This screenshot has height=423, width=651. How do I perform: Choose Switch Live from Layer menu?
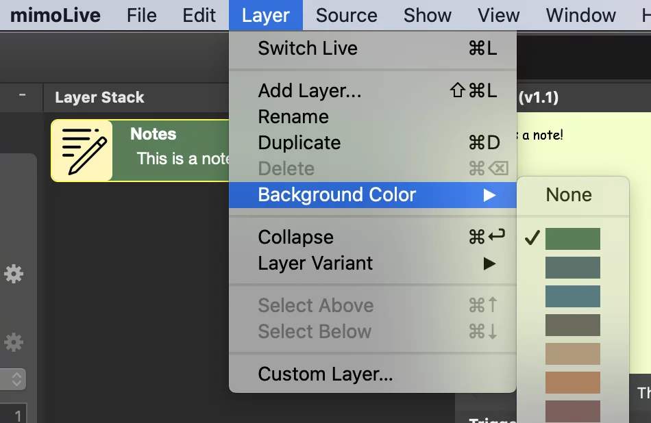372,48
